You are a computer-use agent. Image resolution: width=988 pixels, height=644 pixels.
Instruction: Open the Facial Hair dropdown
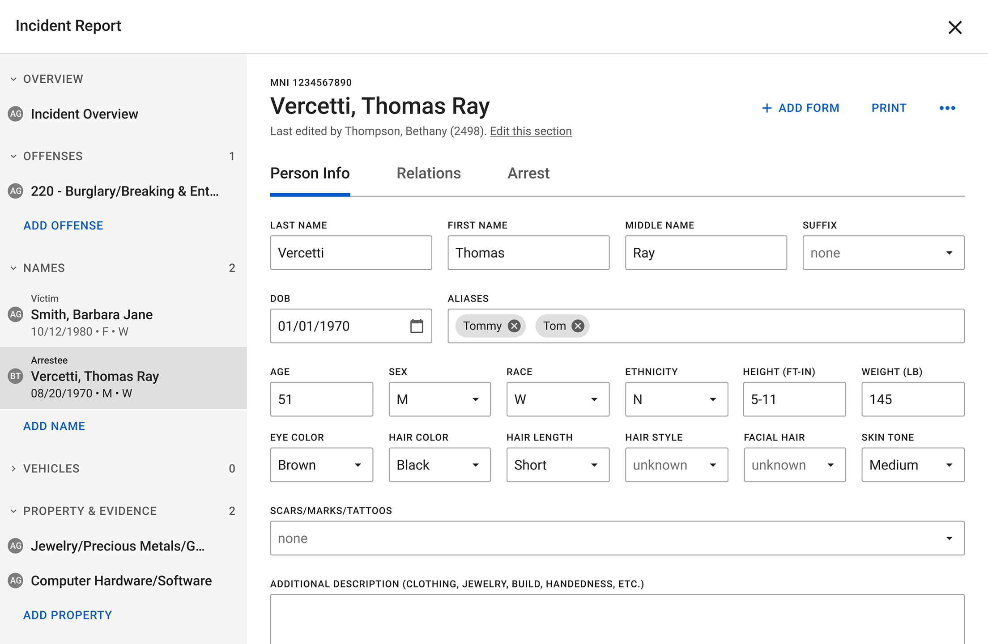point(795,465)
